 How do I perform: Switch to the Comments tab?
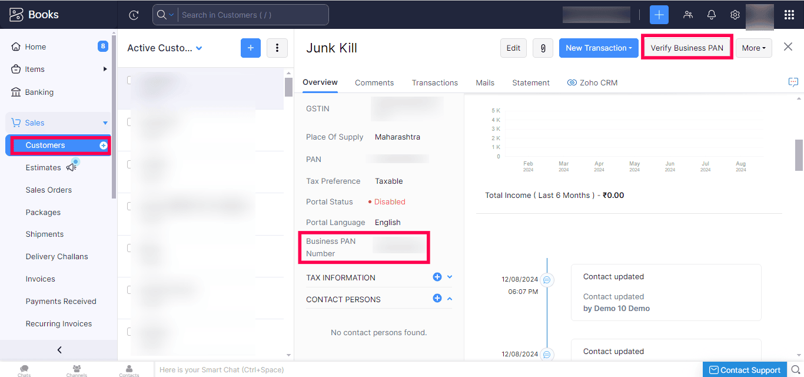coord(374,83)
